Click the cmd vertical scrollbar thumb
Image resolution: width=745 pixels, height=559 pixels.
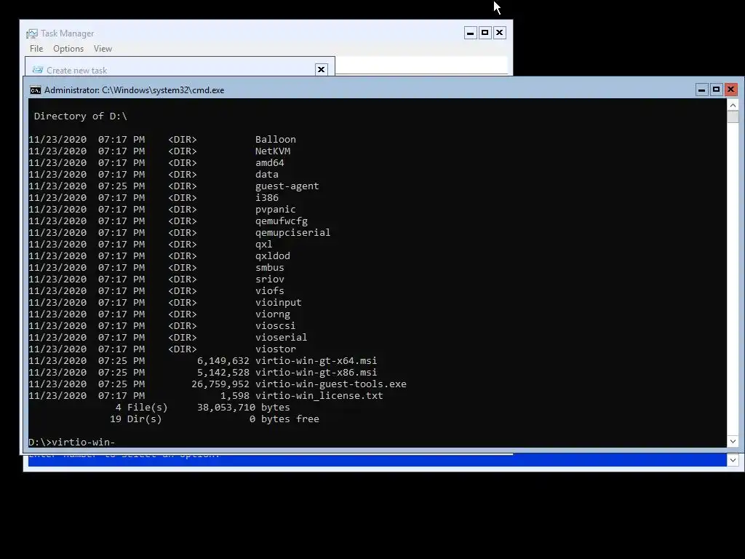coord(733,117)
